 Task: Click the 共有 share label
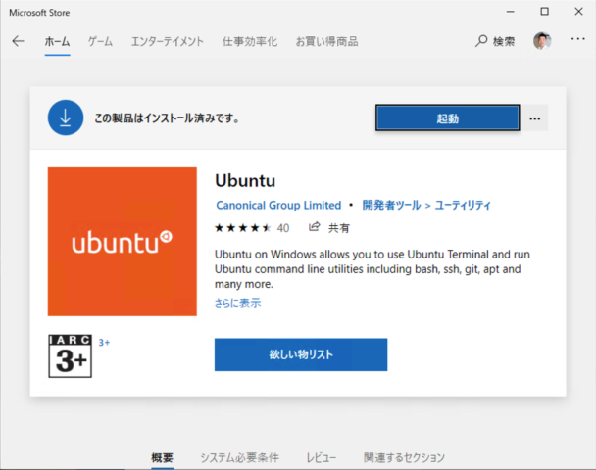point(339,228)
